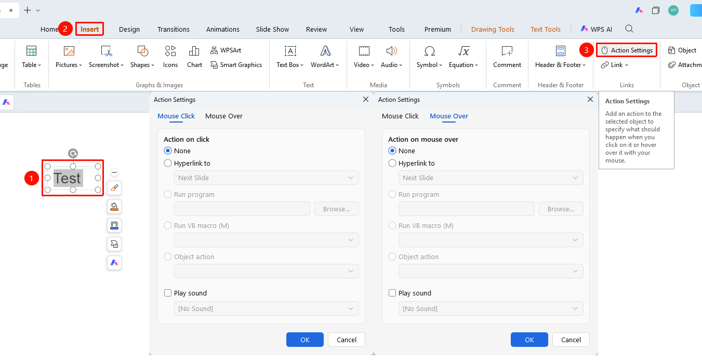Tick Play sound under Action on mouse over
The image size is (702, 364).
click(x=392, y=293)
